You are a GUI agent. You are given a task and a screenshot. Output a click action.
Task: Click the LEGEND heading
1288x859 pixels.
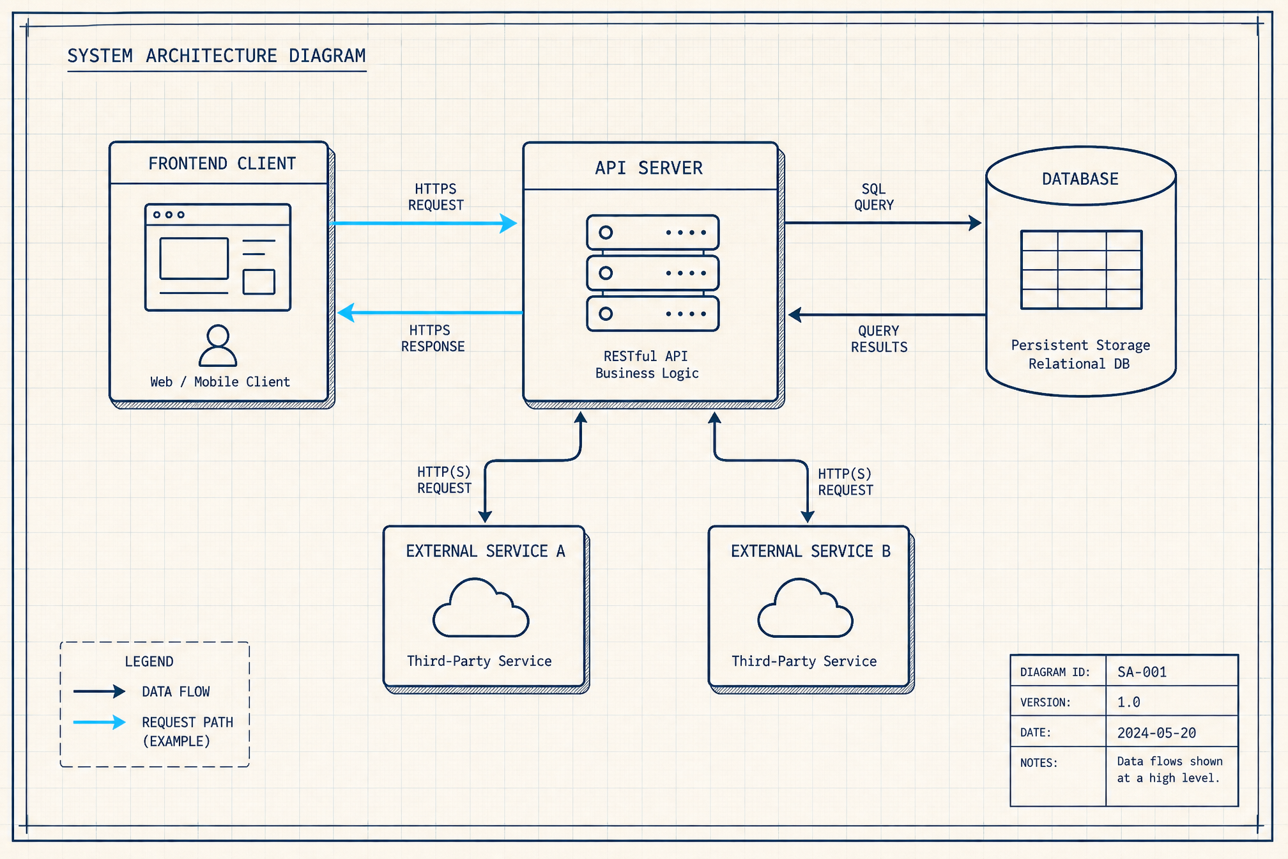(x=149, y=662)
